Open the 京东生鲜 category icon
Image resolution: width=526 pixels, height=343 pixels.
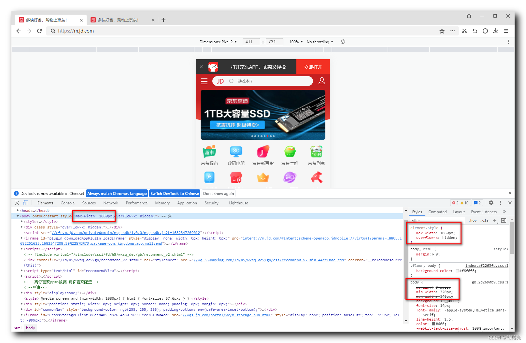pos(290,156)
